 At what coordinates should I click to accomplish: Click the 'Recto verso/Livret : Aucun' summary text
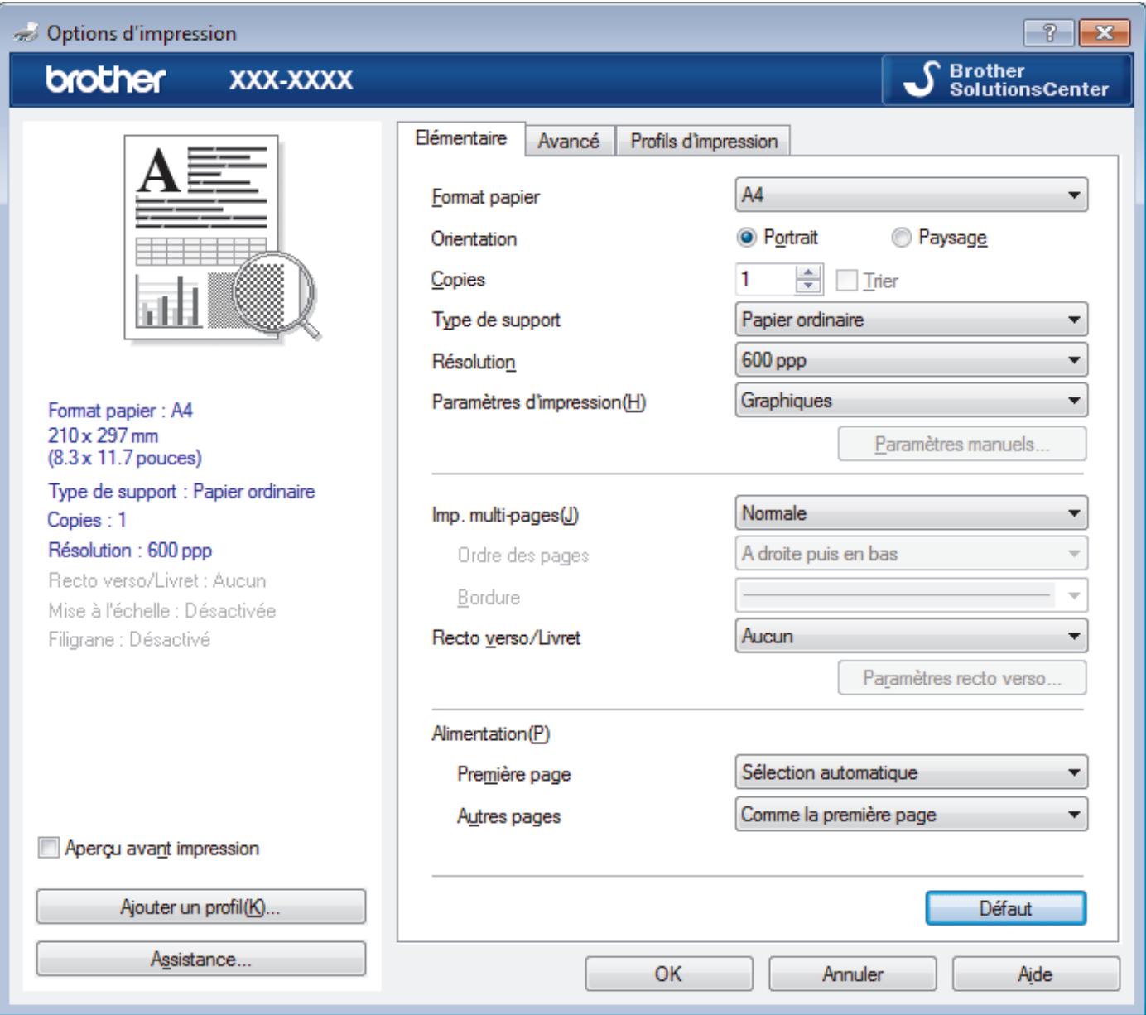pyautogui.click(x=157, y=581)
